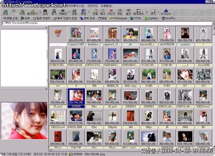Open the SendPix tool

tap(169, 18)
